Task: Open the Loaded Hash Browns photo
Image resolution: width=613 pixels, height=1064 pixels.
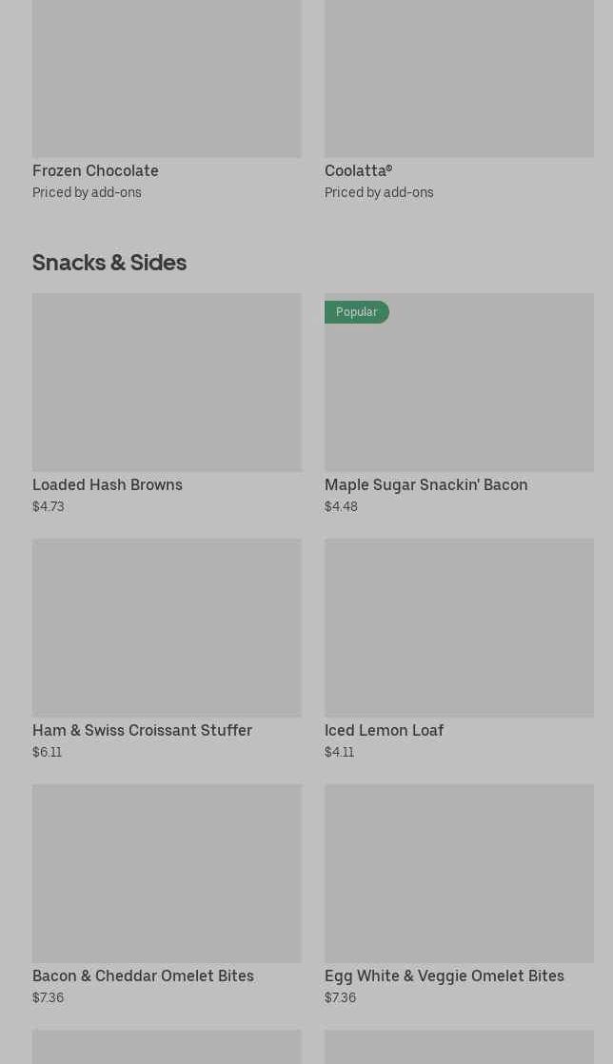Action: [x=167, y=383]
